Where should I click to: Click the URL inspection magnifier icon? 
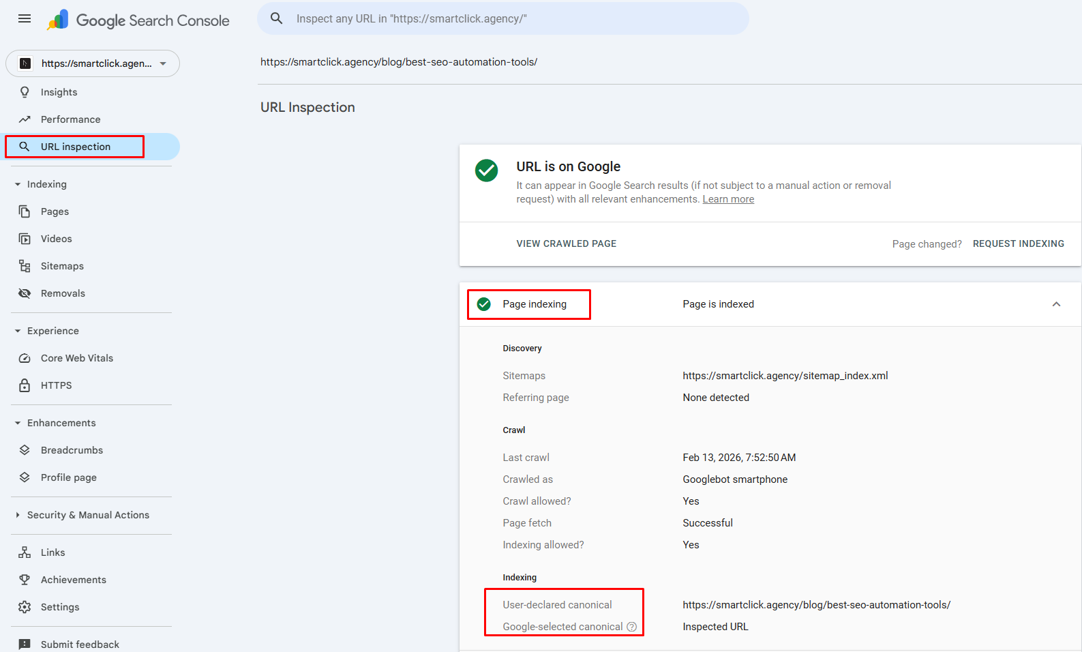[25, 147]
